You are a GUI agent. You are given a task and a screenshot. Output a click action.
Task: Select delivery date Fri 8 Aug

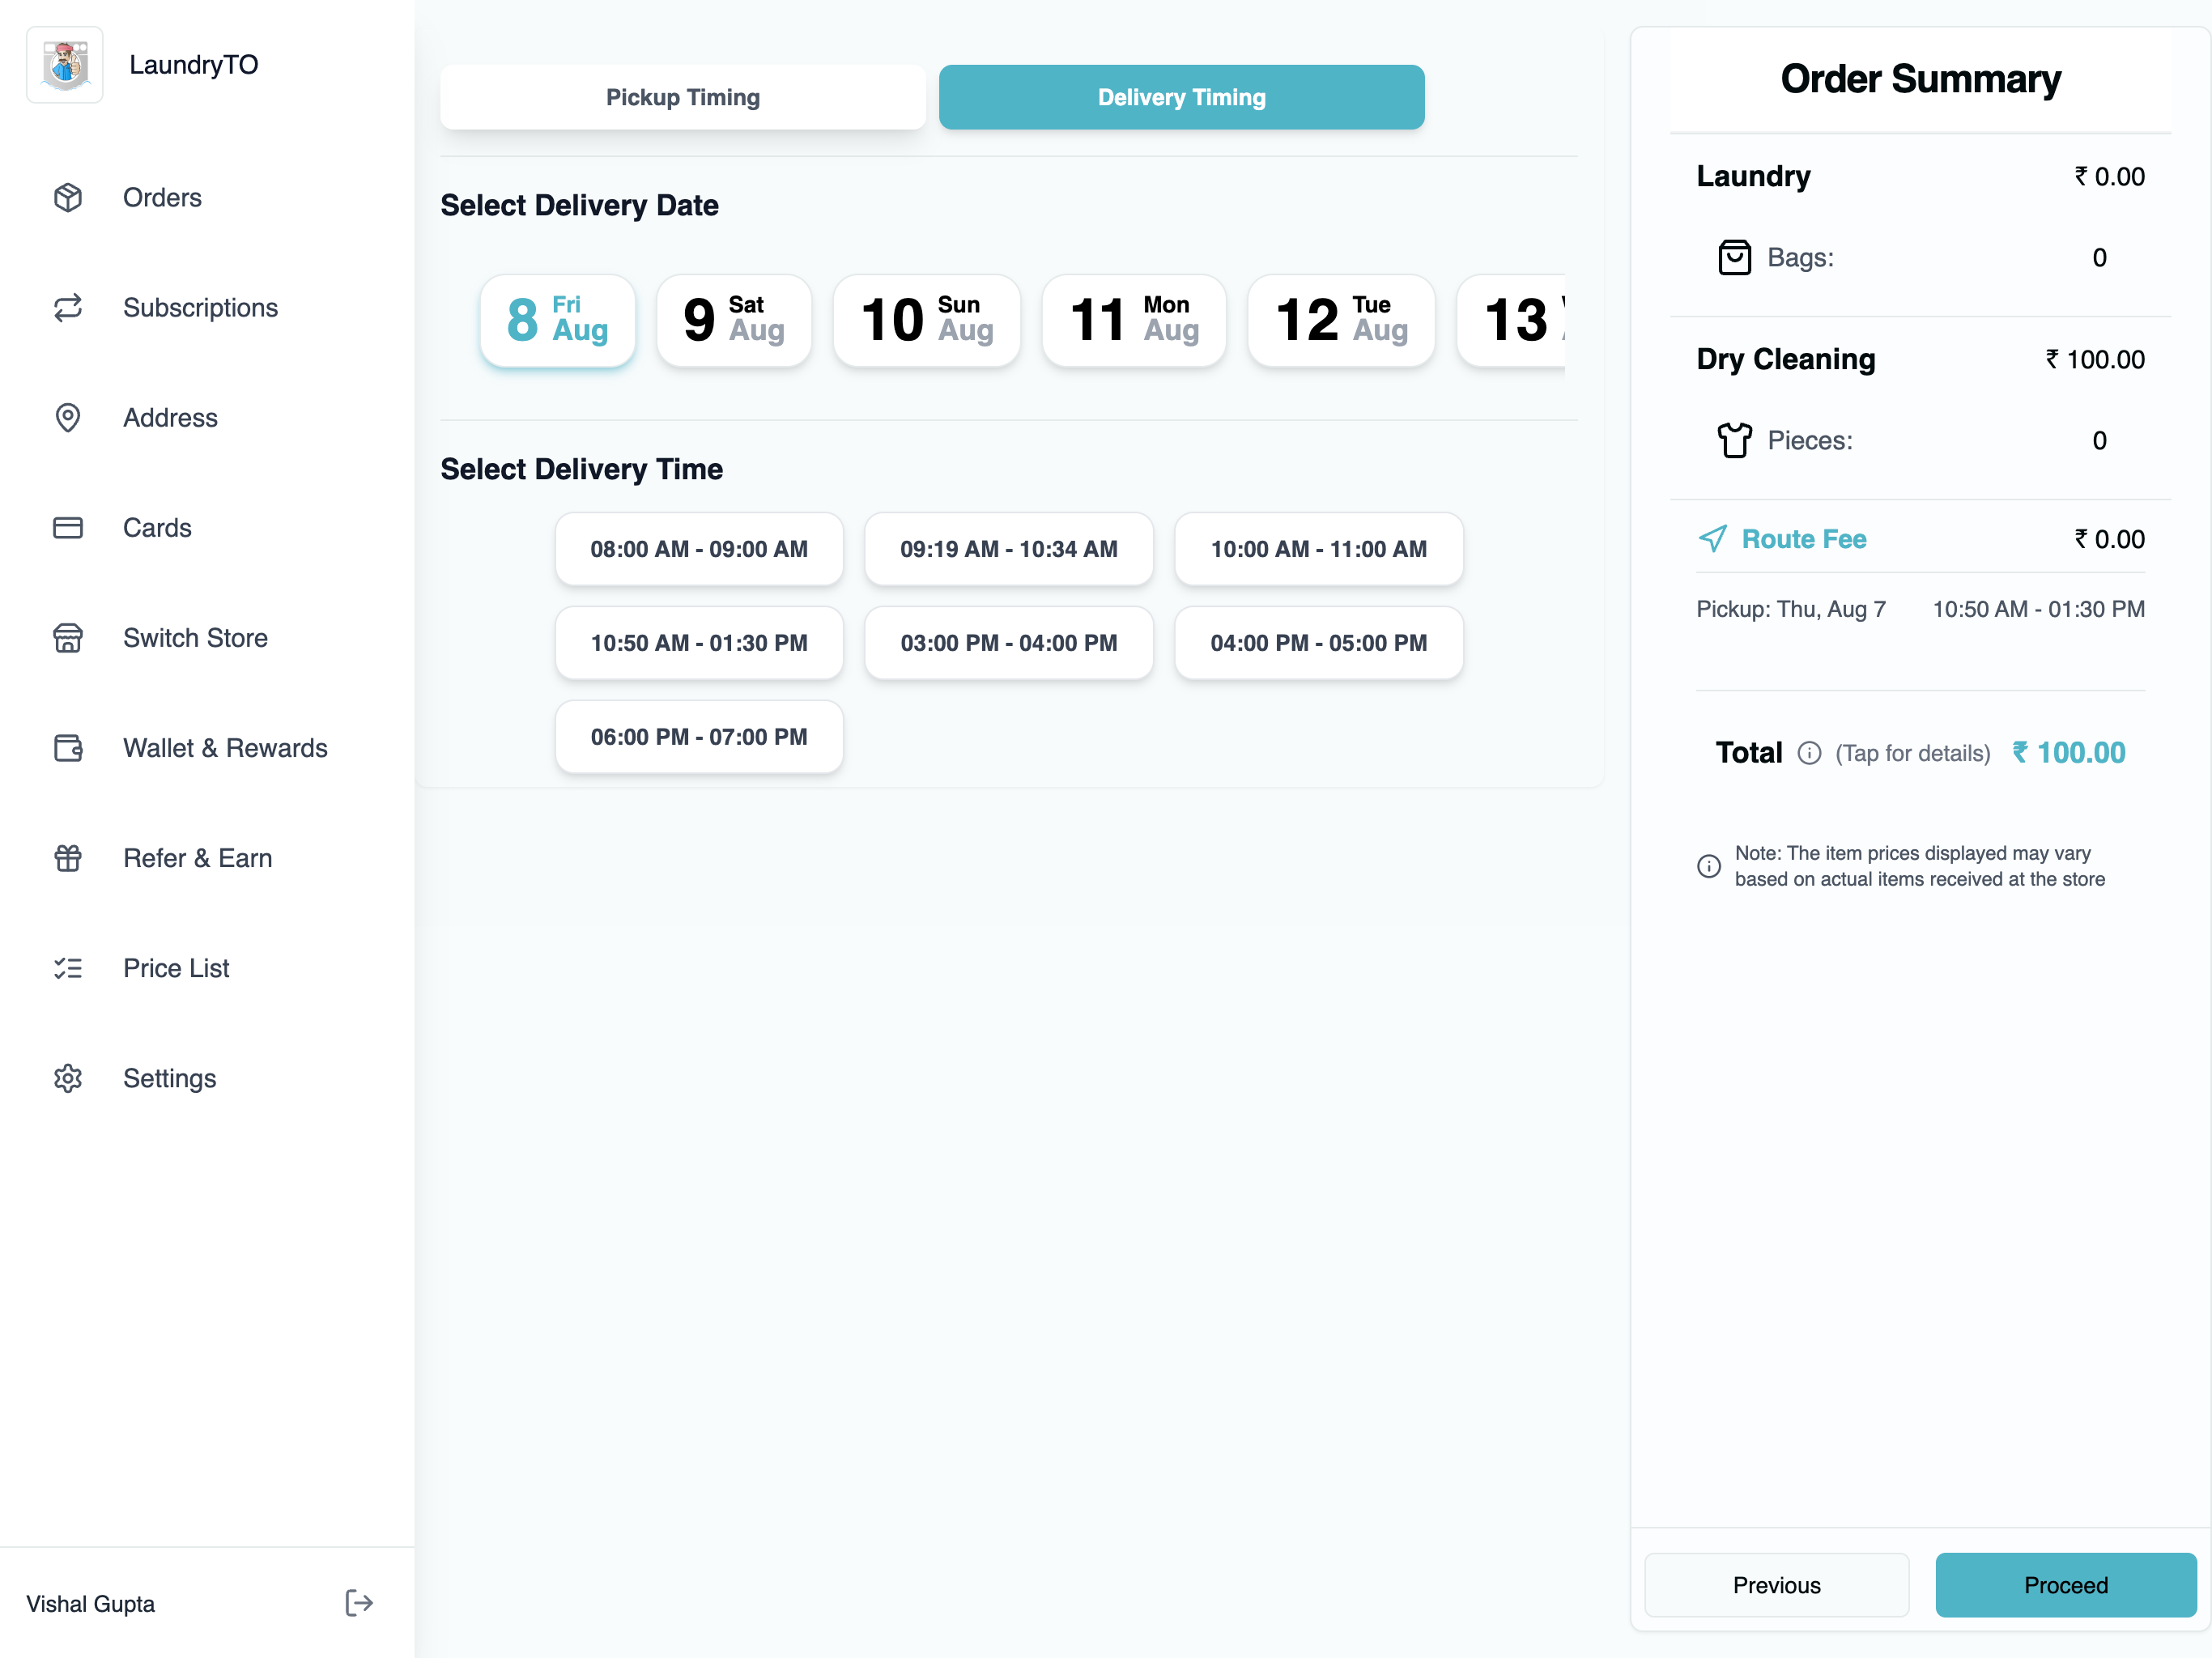click(x=558, y=320)
